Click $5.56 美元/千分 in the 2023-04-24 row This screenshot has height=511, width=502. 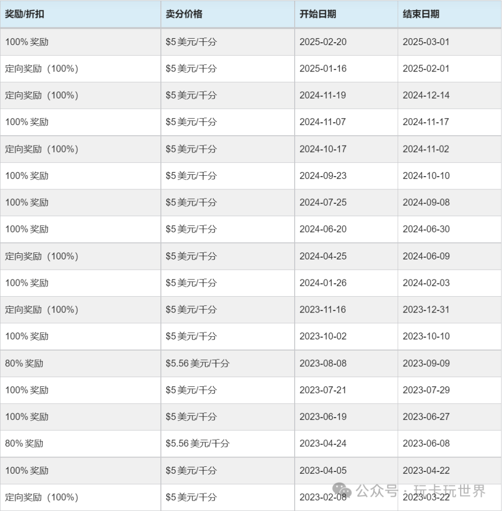(x=198, y=444)
